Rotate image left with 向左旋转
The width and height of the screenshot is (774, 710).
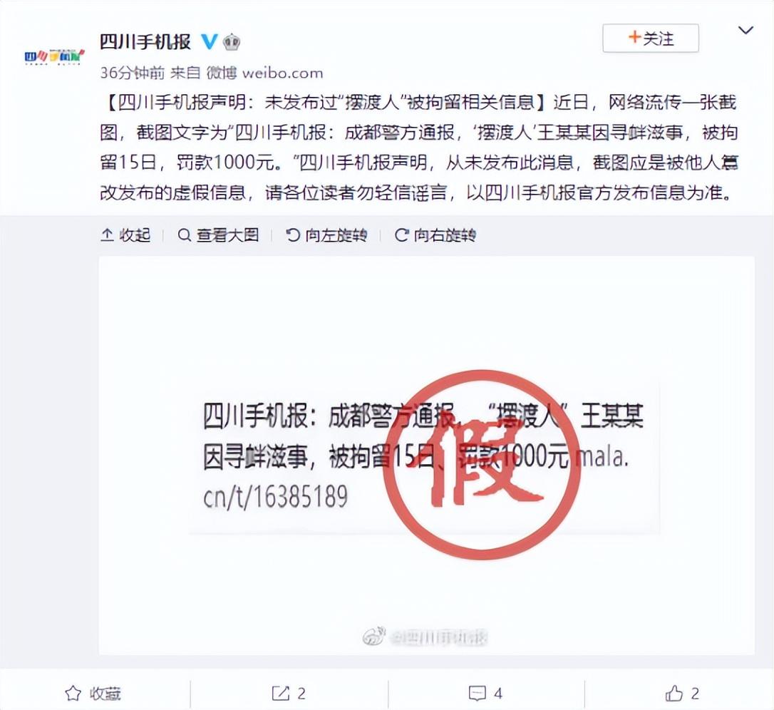coord(326,235)
